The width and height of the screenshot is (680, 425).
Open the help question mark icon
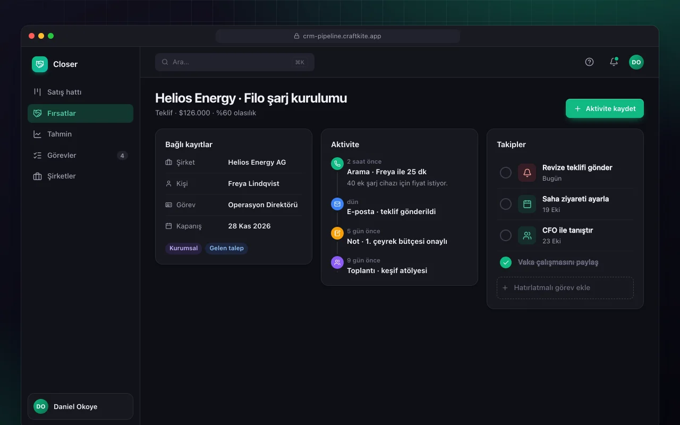(589, 62)
